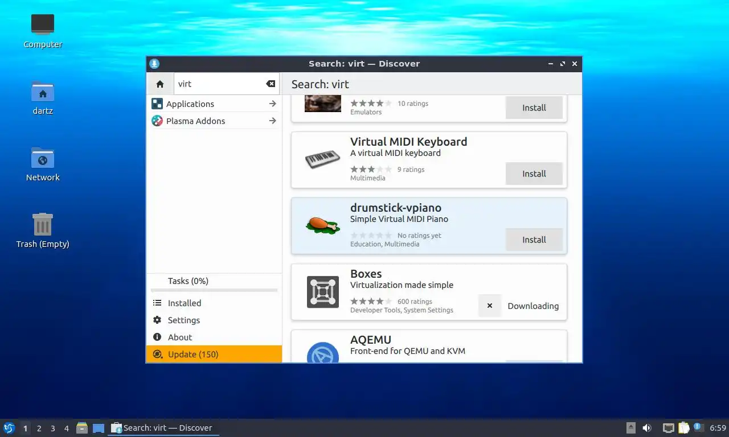Viewport: 729px width, 437px height.
Task: Click Tasks (0%) progress entry
Action: click(x=214, y=283)
